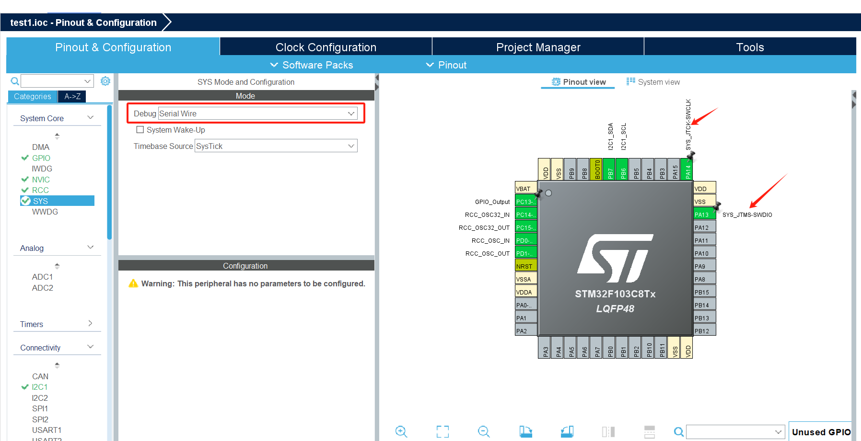Click the PA14 pin on the chip
This screenshot has height=441, width=861.
coord(687,170)
